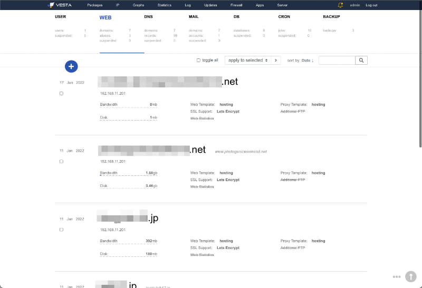Open the blurred .jp domain with 392mb bandwidth
Image resolution: width=422 pixels, height=288 pixels.
click(128, 217)
